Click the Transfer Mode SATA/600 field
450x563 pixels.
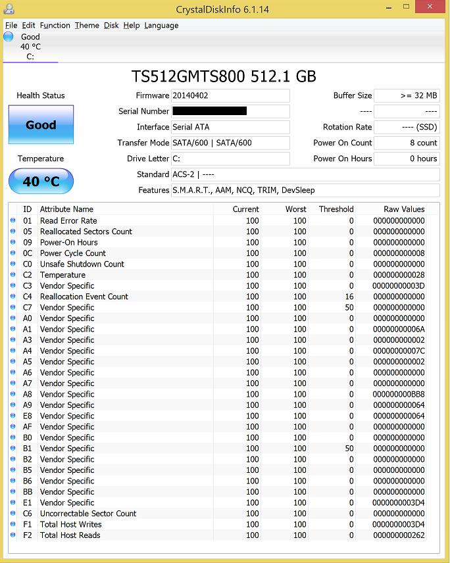[230, 143]
